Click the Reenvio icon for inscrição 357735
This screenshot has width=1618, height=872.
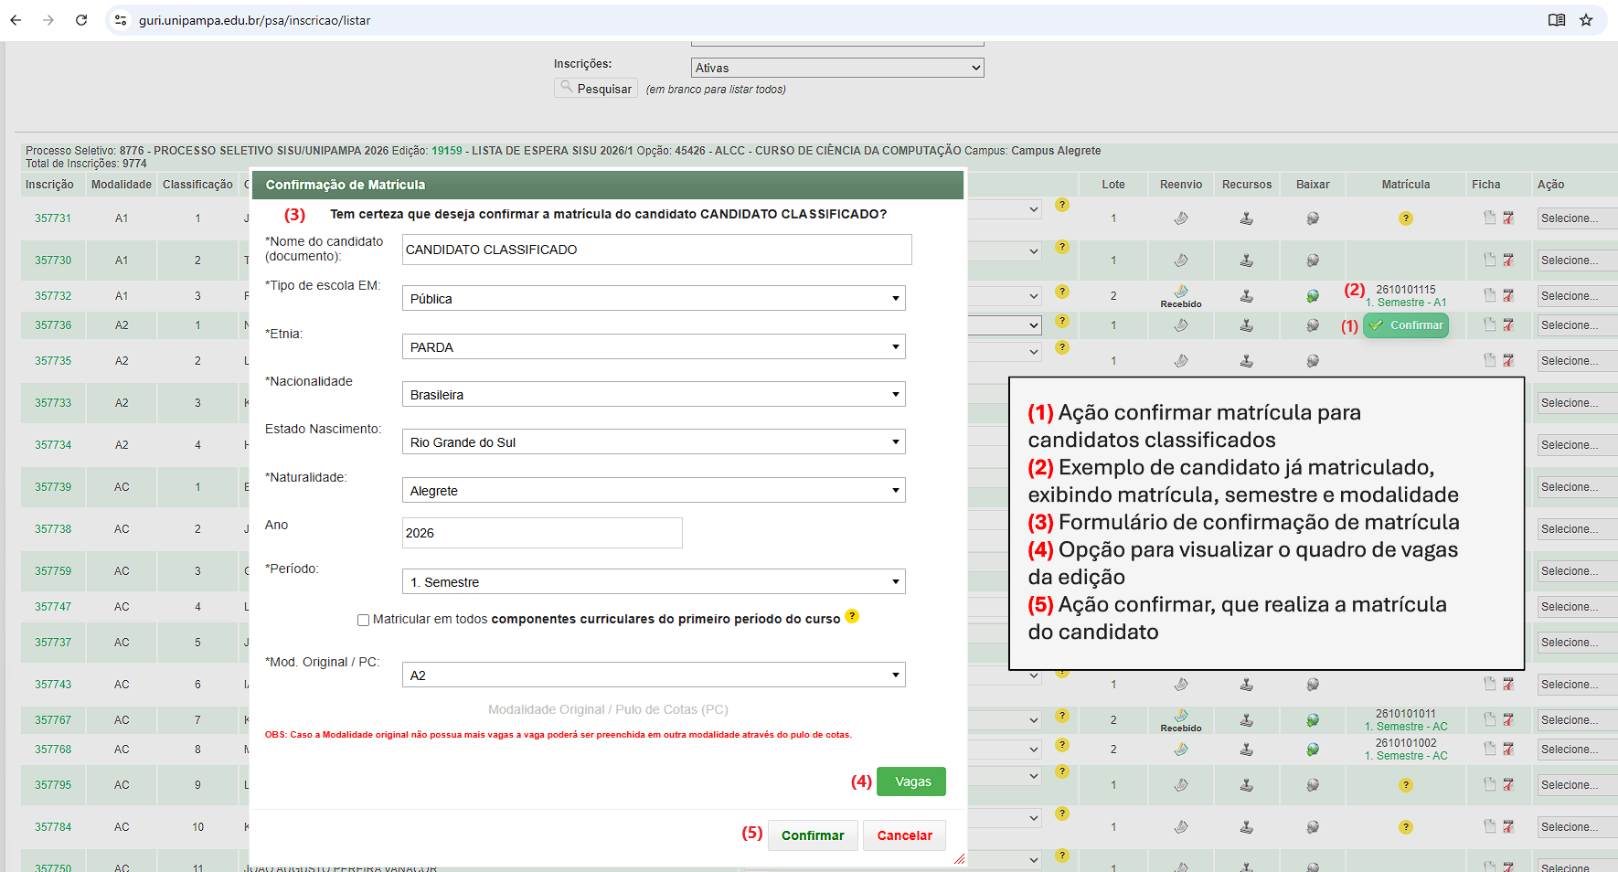(1181, 361)
